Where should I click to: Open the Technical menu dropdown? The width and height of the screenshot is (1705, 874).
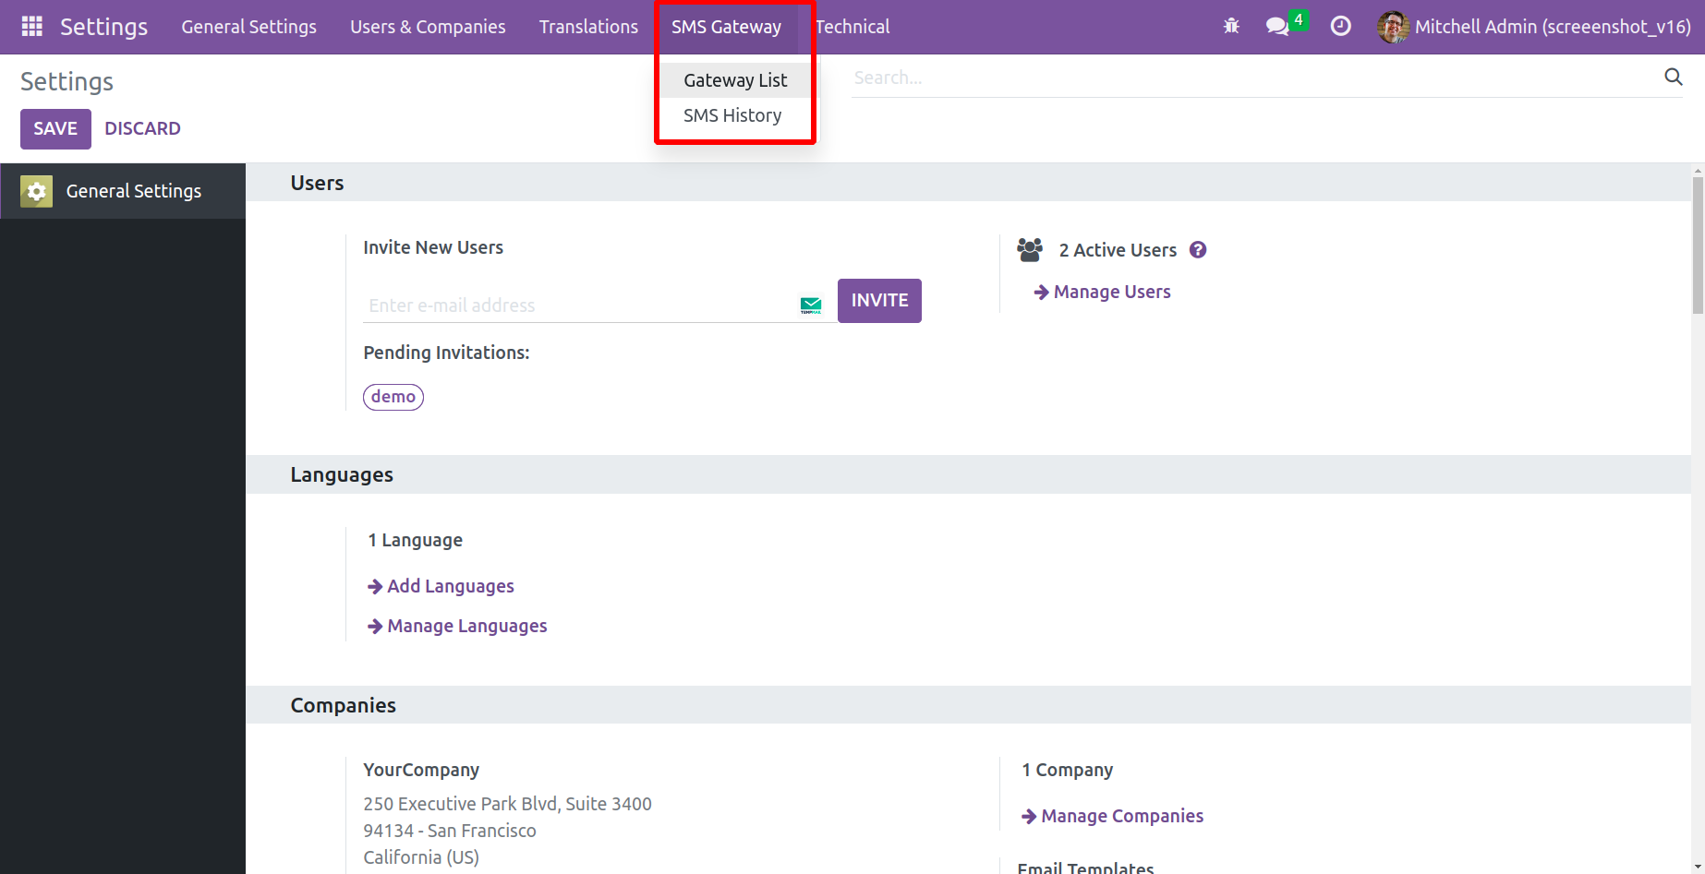pyautogui.click(x=852, y=27)
